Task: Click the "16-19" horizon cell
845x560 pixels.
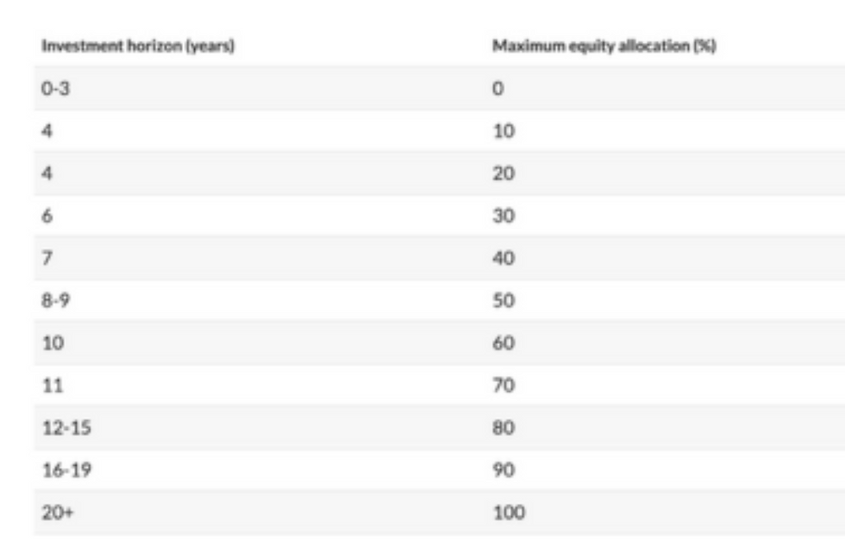Action: tap(59, 471)
